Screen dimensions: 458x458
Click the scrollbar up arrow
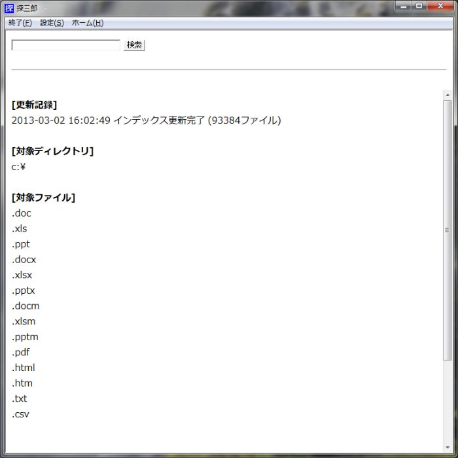pos(448,96)
